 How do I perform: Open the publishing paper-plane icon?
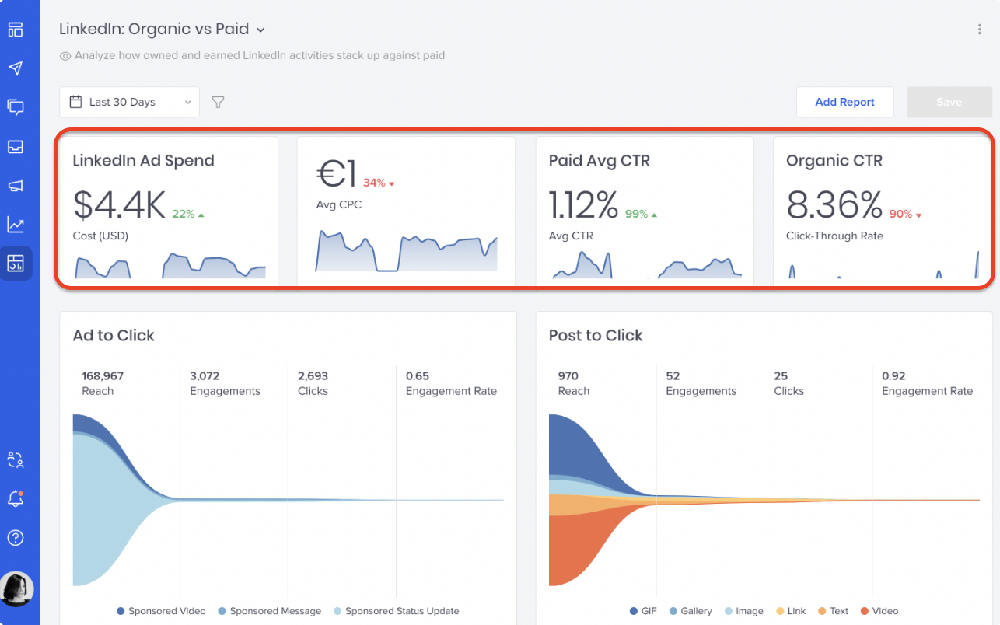tap(16, 68)
